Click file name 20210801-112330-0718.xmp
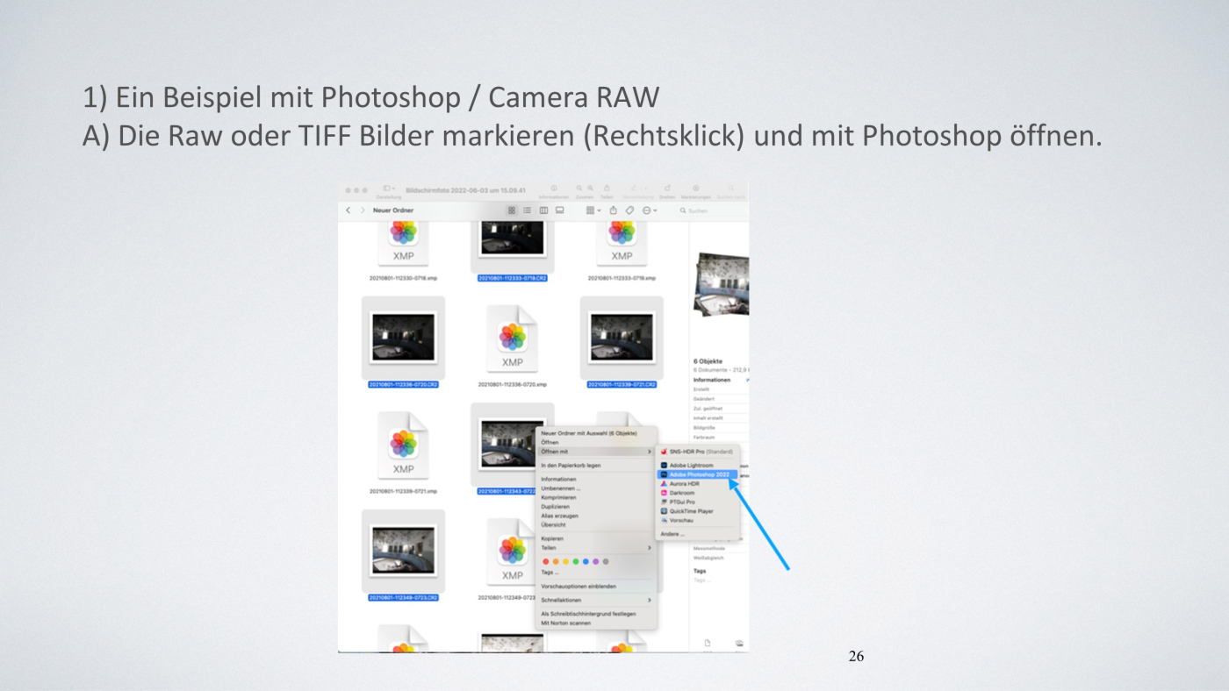This screenshot has height=691, width=1229. tap(404, 278)
